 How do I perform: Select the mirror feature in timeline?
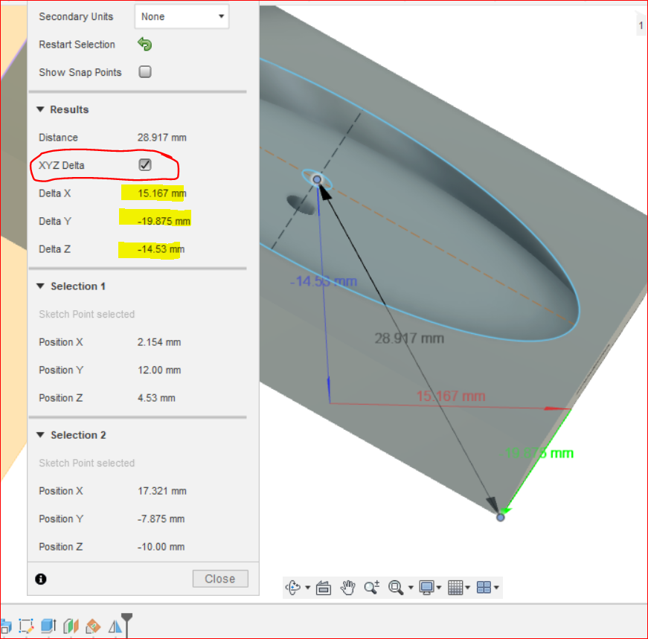(x=115, y=626)
